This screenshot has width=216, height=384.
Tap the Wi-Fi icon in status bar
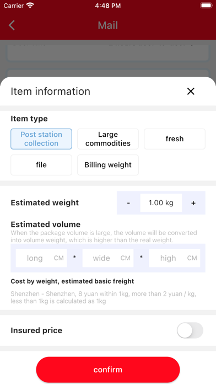(x=30, y=6)
